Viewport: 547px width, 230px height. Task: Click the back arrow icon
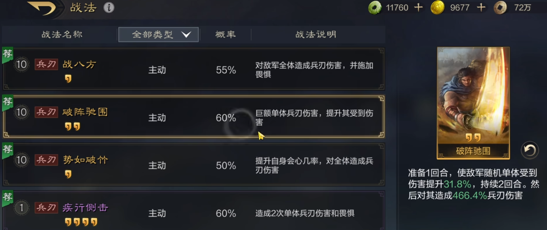(42, 8)
